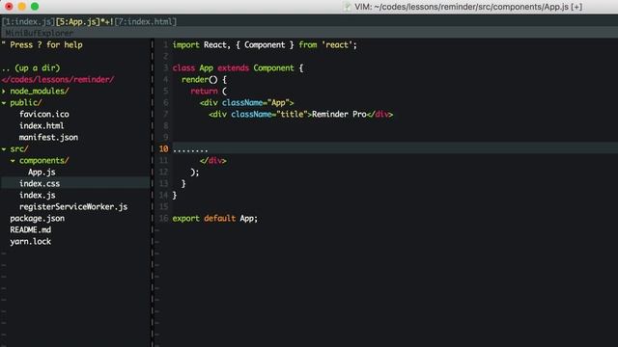Select the /codes/lessons/reminder/ root path
The image size is (618, 347).
tap(58, 79)
